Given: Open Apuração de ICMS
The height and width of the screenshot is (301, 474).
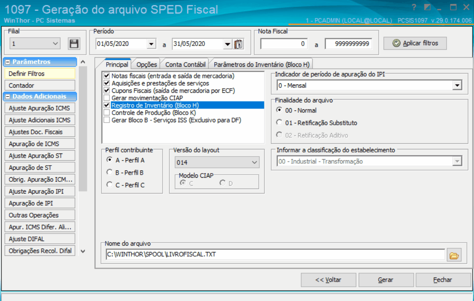Looking at the screenshot, I should coord(40,144).
